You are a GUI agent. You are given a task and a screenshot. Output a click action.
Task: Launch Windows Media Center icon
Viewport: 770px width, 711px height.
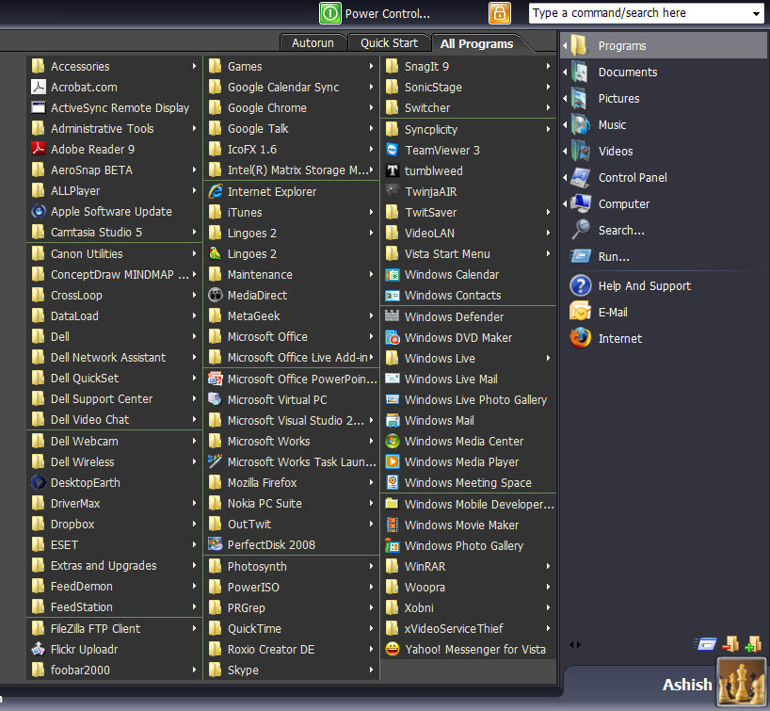(x=392, y=442)
